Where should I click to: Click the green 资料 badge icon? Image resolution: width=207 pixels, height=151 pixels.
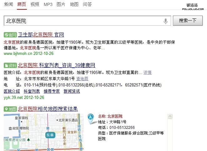10,66
